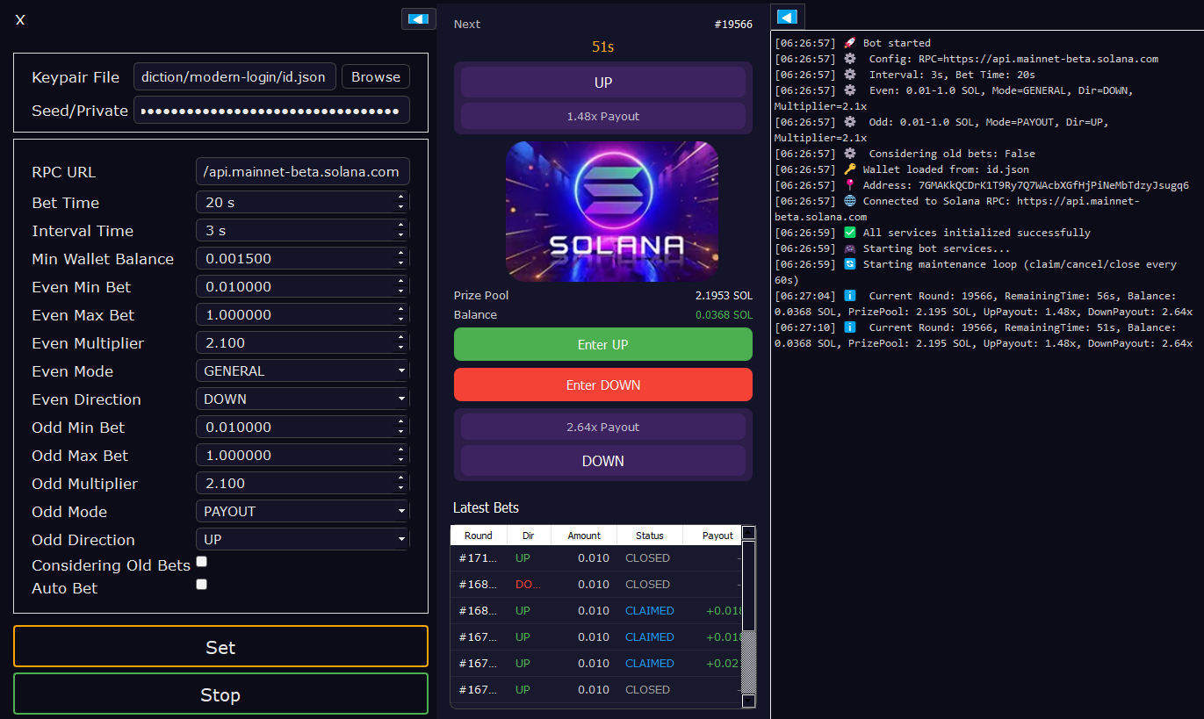Viewport: 1204px width, 719px height.
Task: Enable the Auto Bet checkbox
Action: point(201,584)
